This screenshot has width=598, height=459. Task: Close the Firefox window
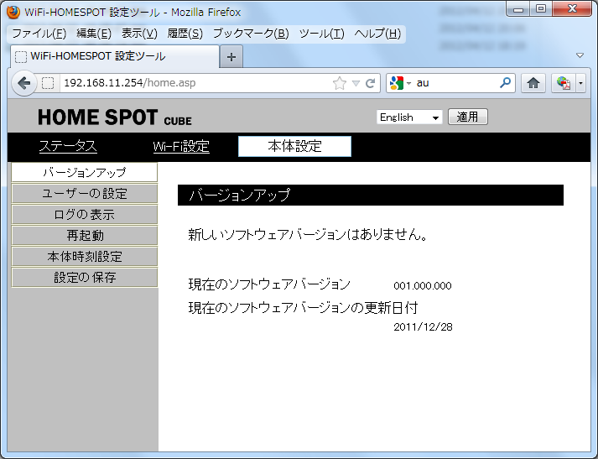tap(572, 9)
